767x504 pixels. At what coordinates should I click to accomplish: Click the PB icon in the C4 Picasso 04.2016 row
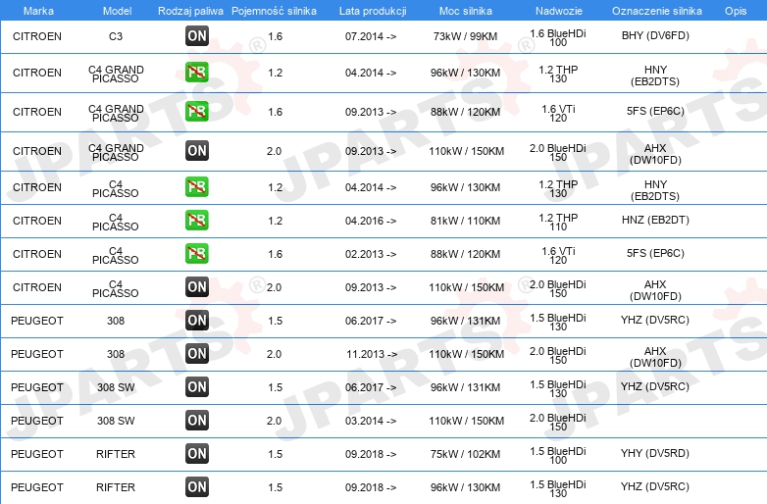point(196,221)
